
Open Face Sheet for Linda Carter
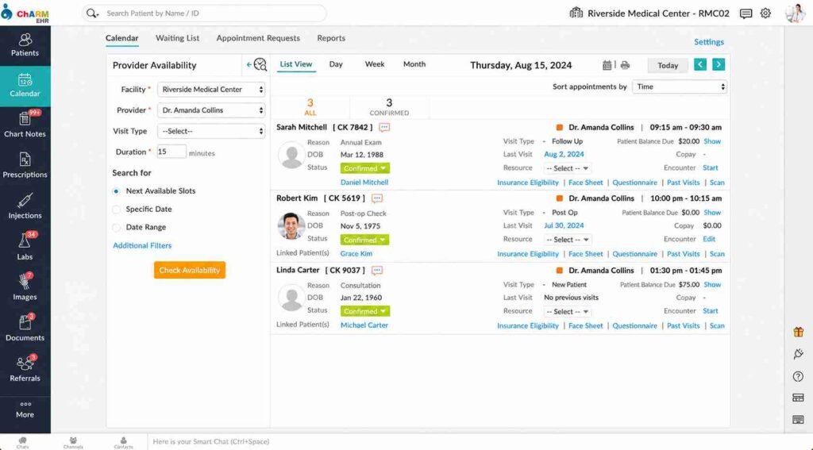pyautogui.click(x=585, y=326)
